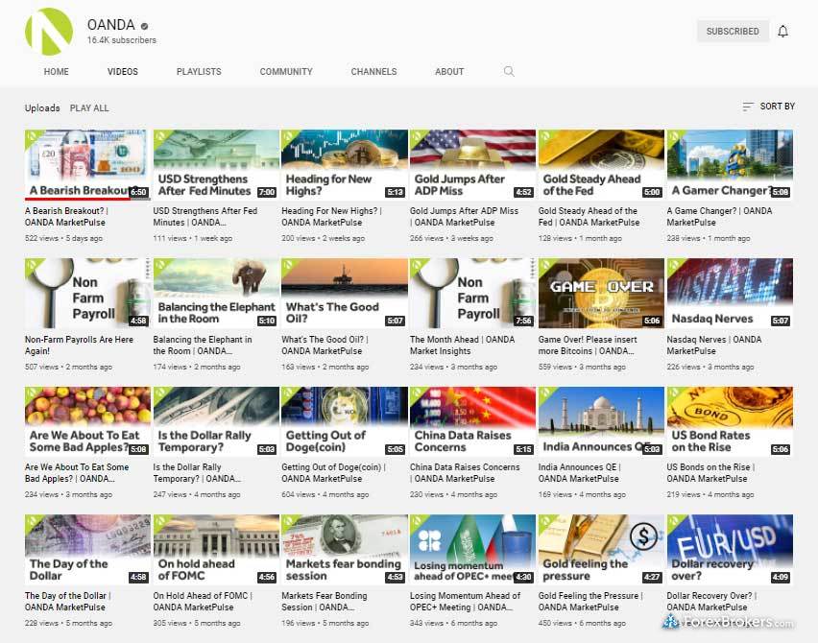The width and height of the screenshot is (818, 643).
Task: Go to the Community tab
Action: [x=286, y=72]
